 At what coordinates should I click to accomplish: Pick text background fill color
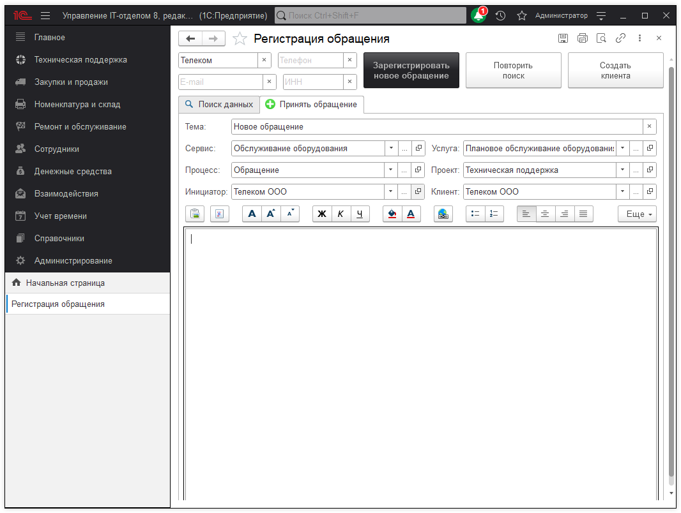392,214
